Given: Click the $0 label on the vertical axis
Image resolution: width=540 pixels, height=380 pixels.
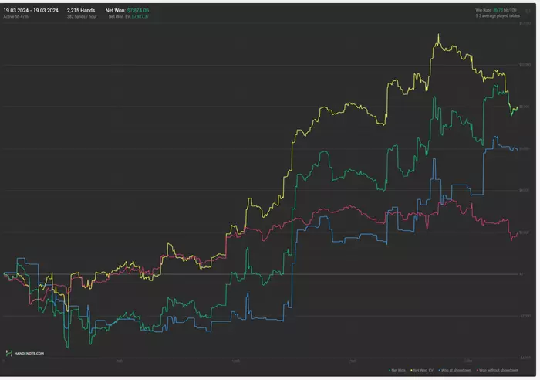Looking at the screenshot, I should tap(521, 274).
